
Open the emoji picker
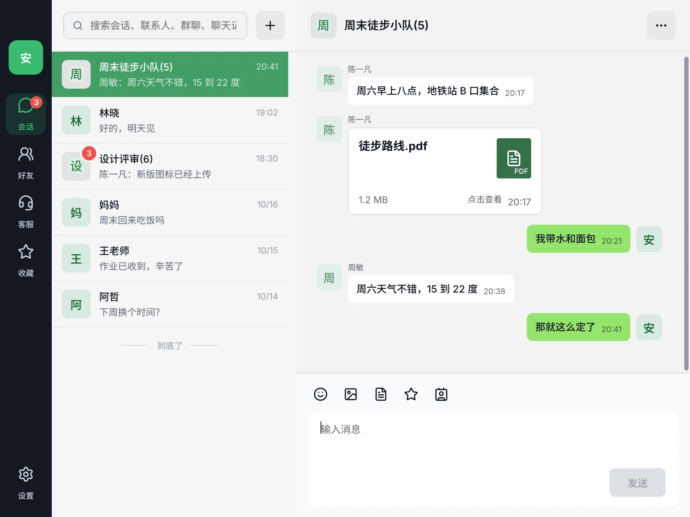pos(320,394)
